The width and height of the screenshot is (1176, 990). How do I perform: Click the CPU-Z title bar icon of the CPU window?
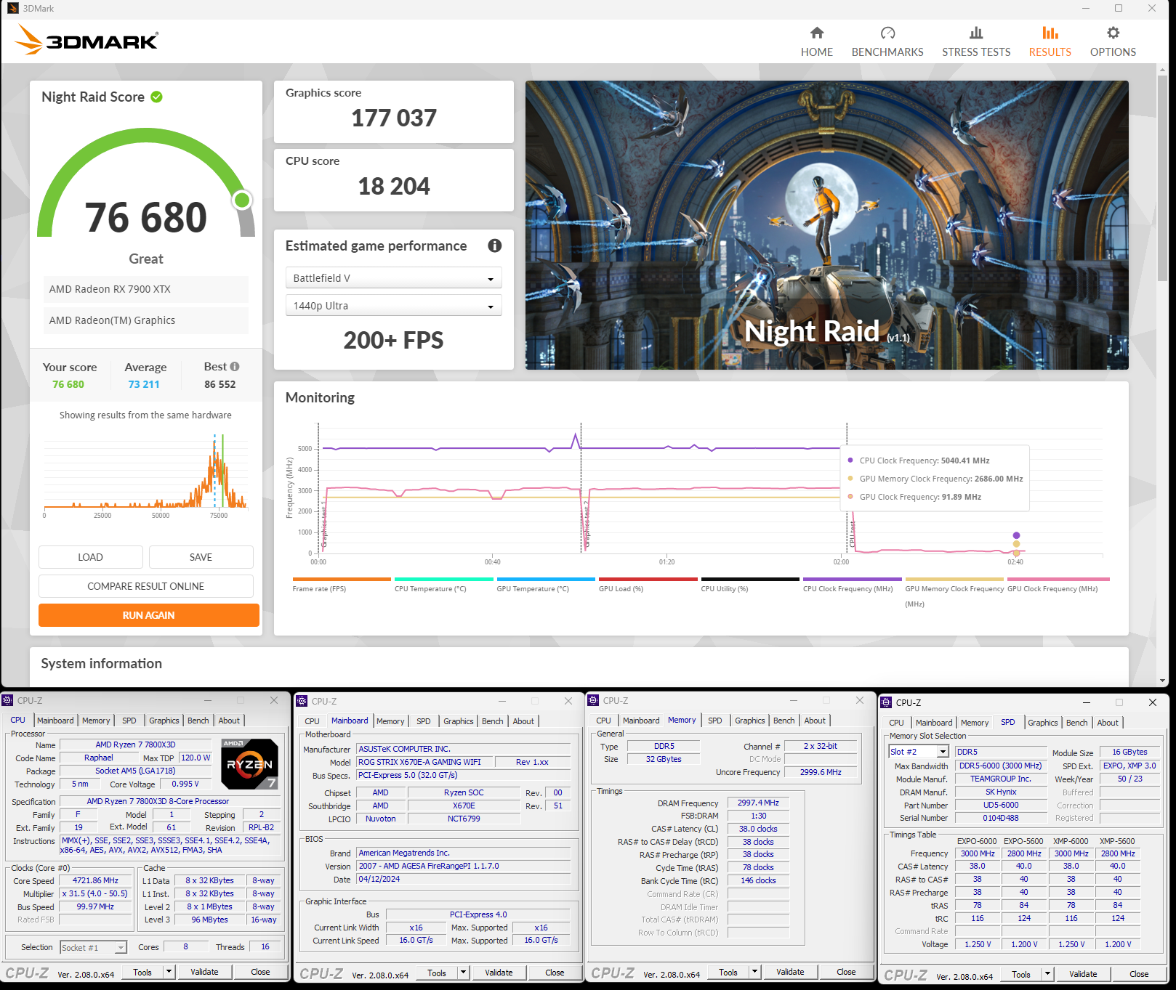(8, 701)
